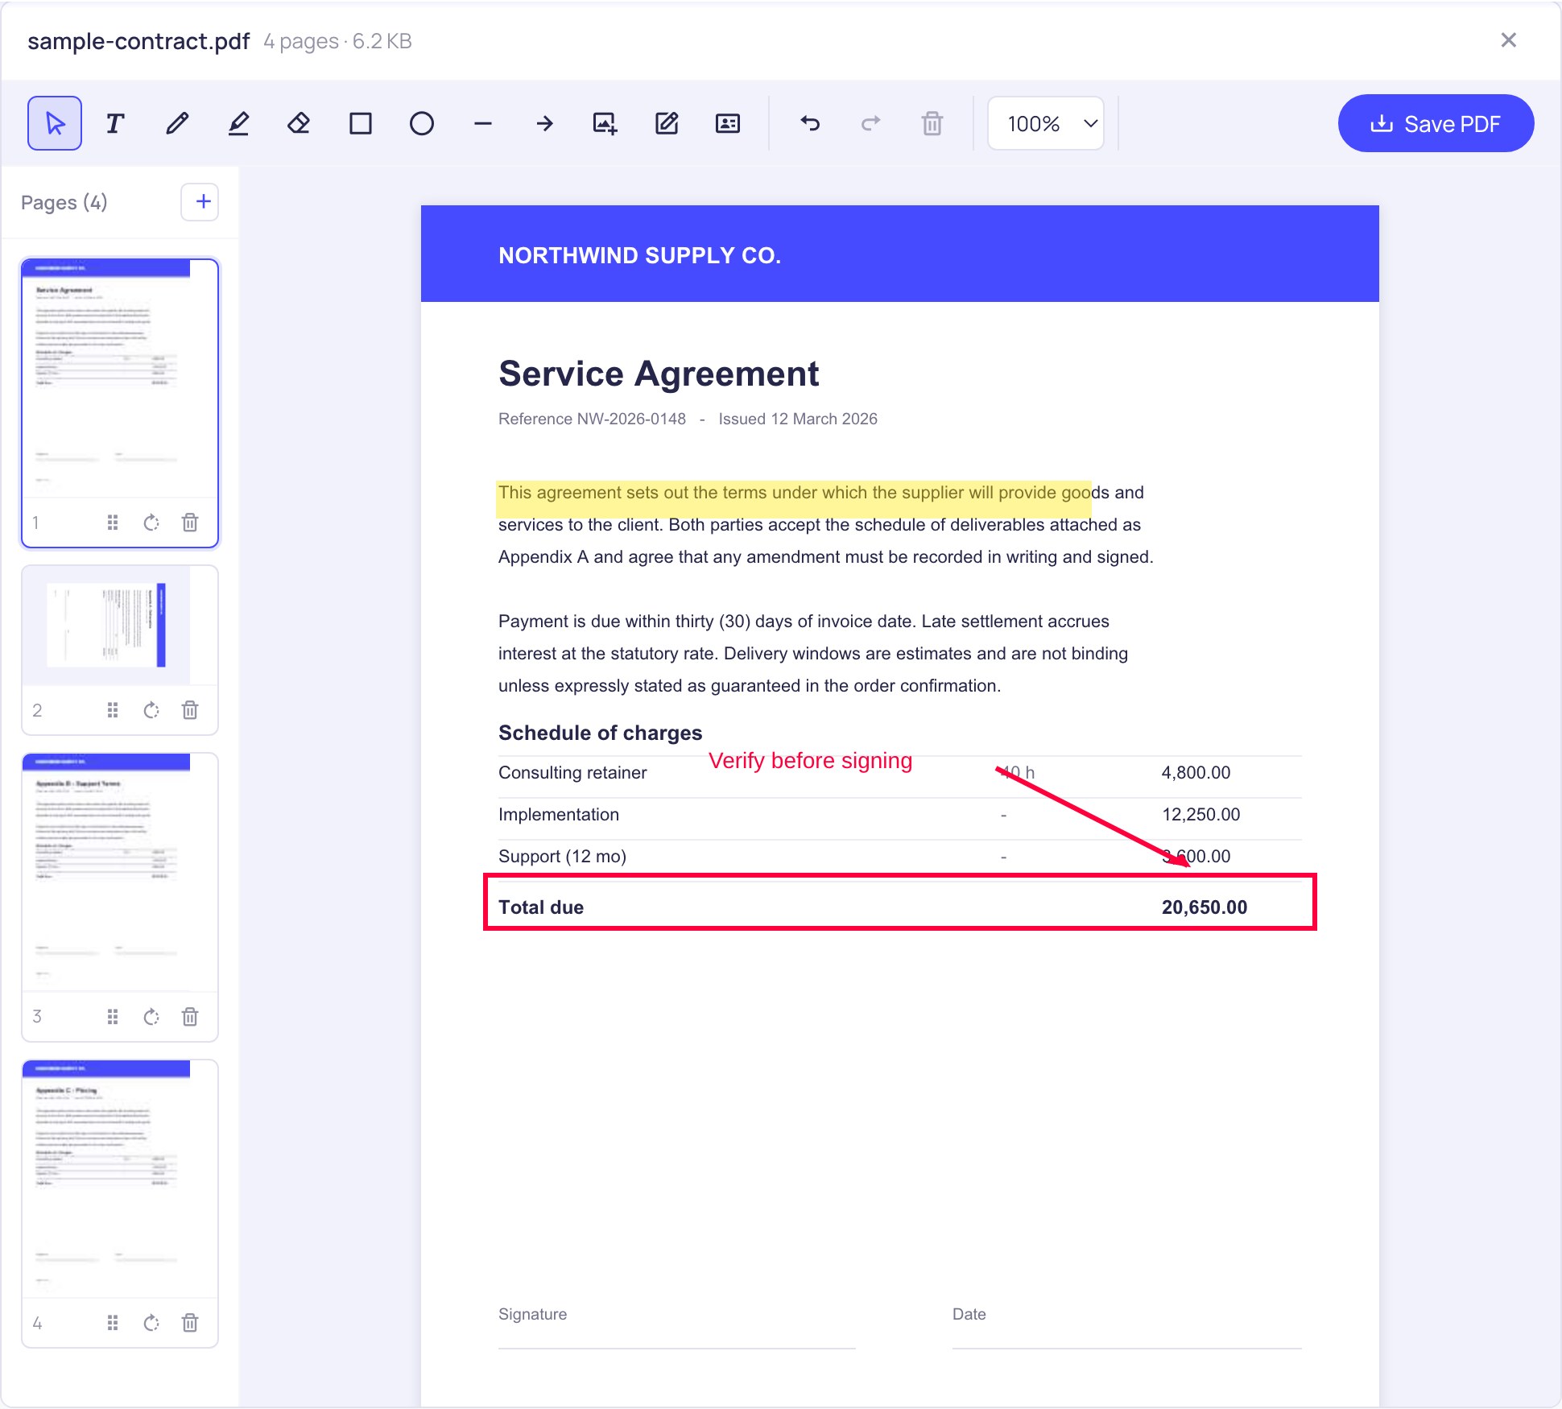Image resolution: width=1562 pixels, height=1409 pixels.
Task: Delete page 4
Action: tap(190, 1323)
